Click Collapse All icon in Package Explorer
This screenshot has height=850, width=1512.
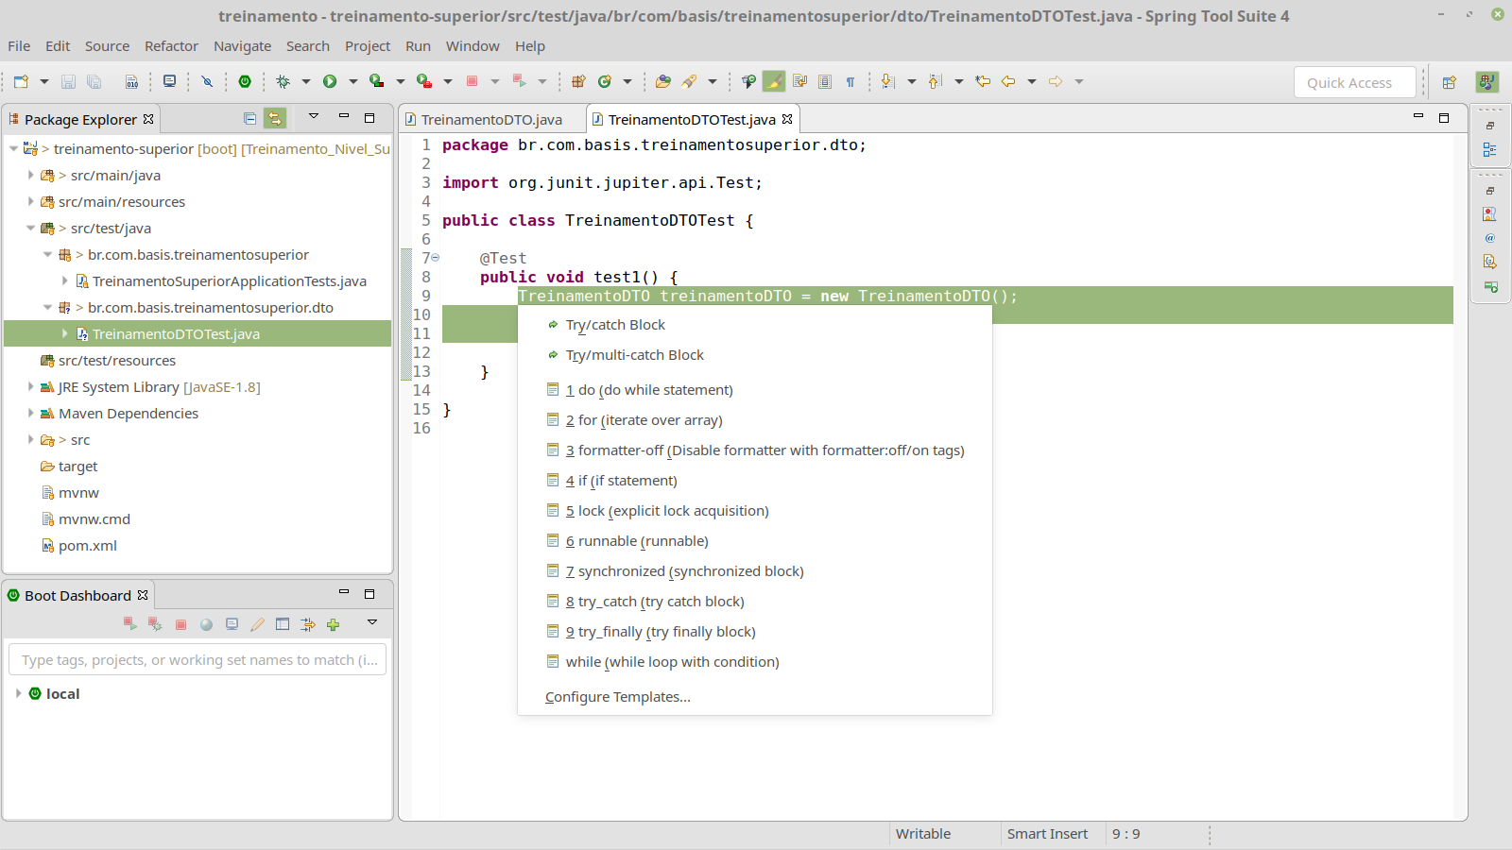249,118
